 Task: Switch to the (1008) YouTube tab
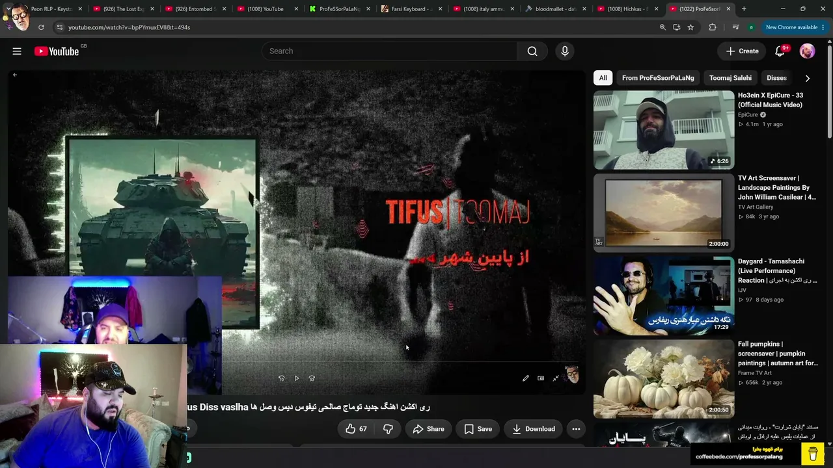[266, 9]
